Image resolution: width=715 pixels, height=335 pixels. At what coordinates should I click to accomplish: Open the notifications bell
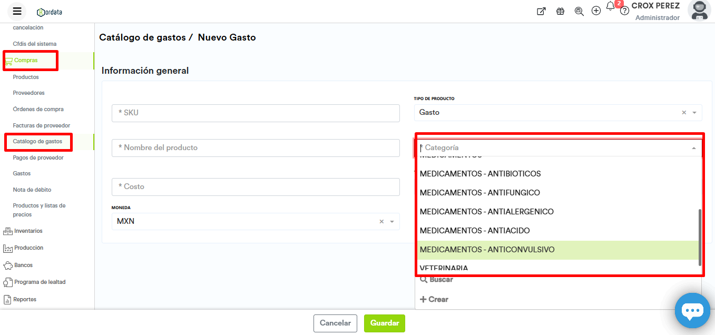(x=610, y=6)
